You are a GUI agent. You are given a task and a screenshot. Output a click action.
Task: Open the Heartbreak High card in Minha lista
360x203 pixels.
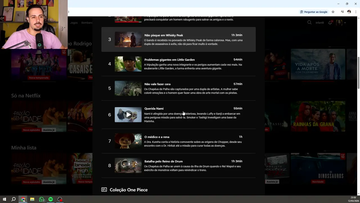(x=80, y=169)
